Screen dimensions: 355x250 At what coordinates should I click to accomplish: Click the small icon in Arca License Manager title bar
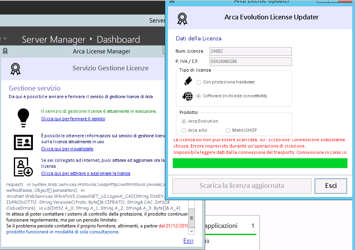[x=5, y=51]
